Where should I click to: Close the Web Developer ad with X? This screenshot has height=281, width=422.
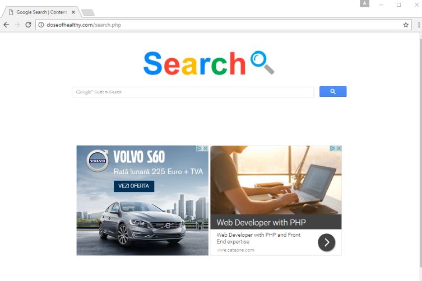(339, 148)
